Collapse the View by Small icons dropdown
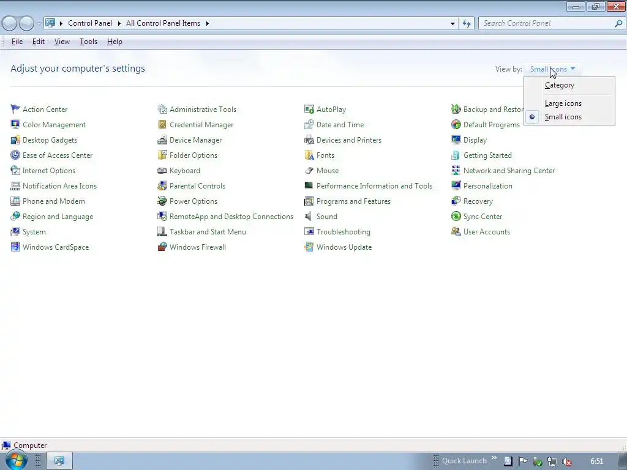 553,69
